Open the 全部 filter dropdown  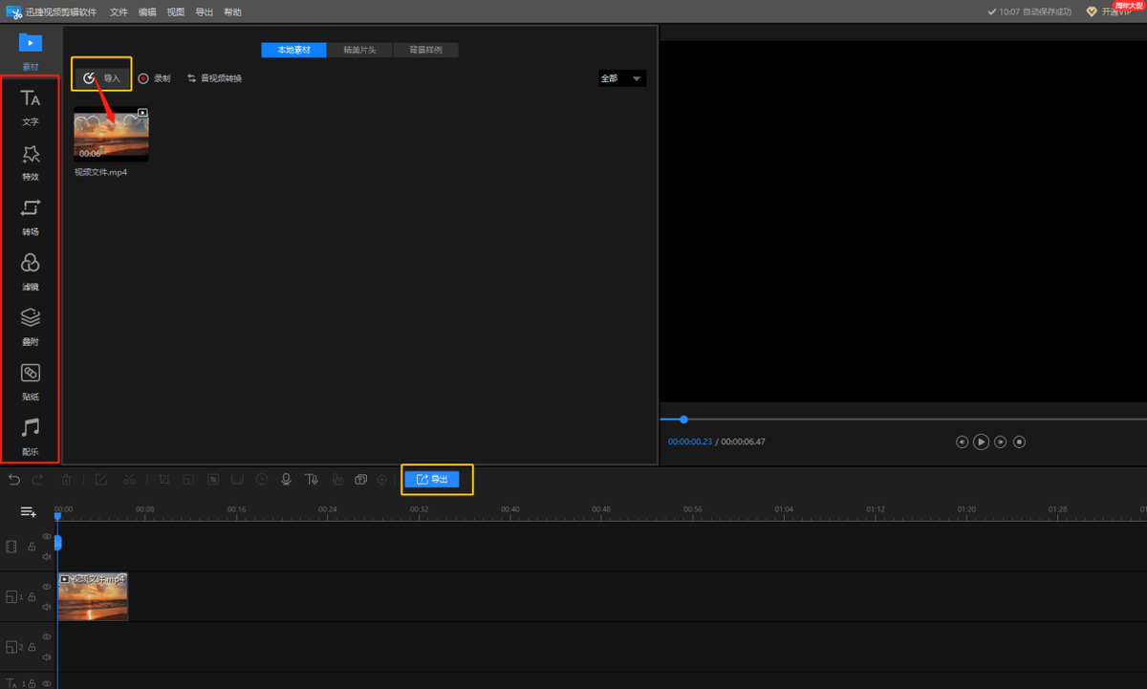[x=621, y=78]
